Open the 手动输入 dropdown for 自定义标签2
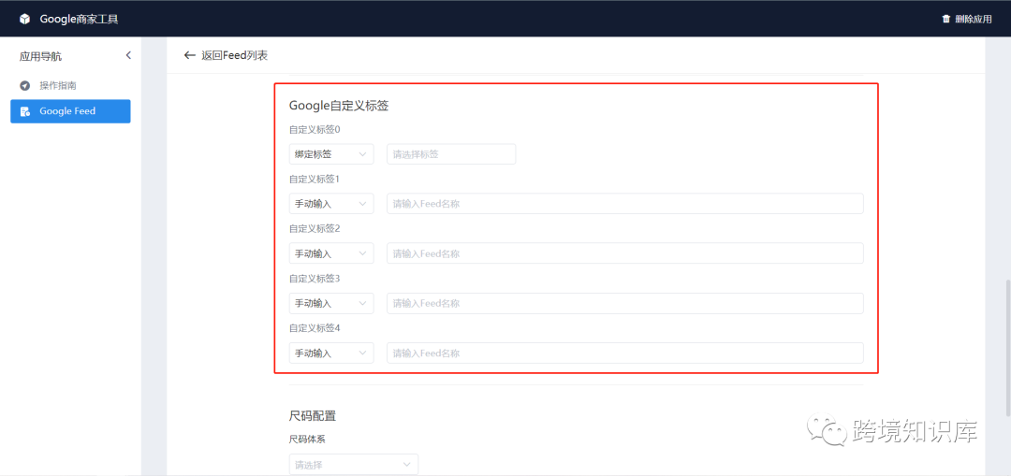The image size is (1011, 476). click(x=331, y=253)
